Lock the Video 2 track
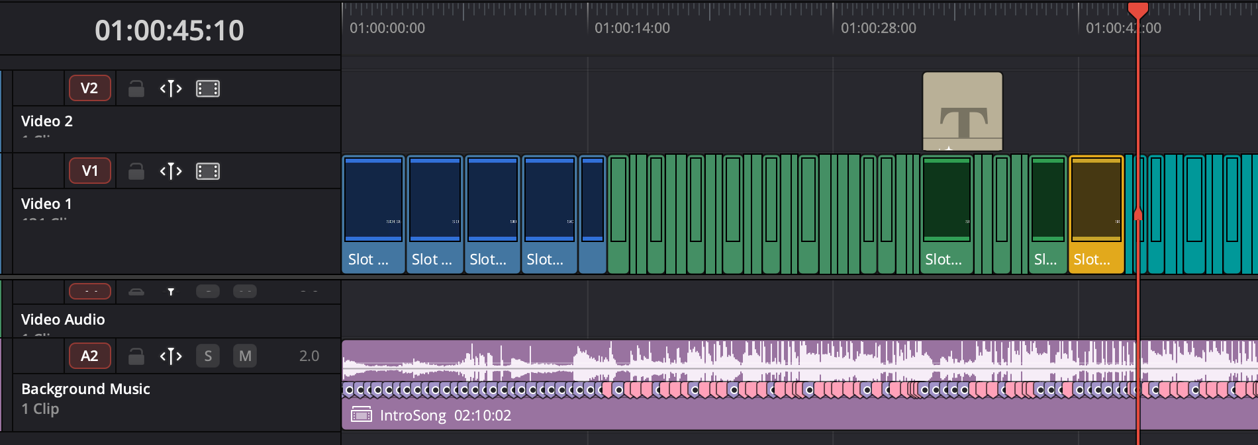The height and width of the screenshot is (445, 1258). tap(136, 89)
